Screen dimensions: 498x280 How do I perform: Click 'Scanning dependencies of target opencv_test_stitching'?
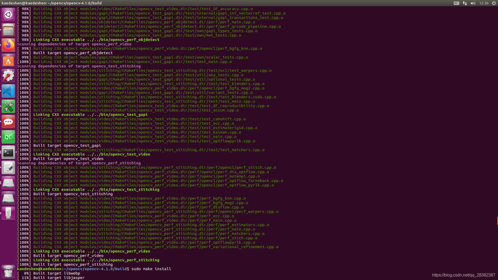pyautogui.click(x=79, y=66)
